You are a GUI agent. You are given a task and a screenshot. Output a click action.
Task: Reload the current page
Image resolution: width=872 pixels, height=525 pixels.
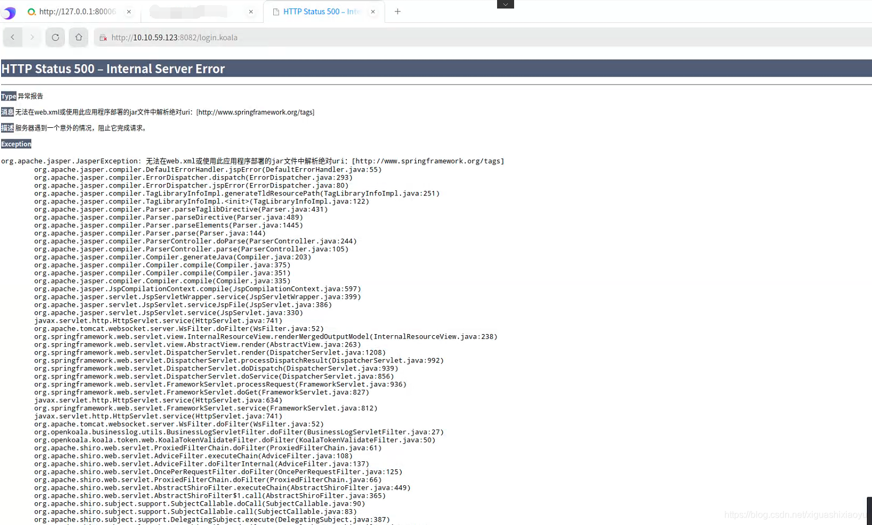(x=55, y=37)
